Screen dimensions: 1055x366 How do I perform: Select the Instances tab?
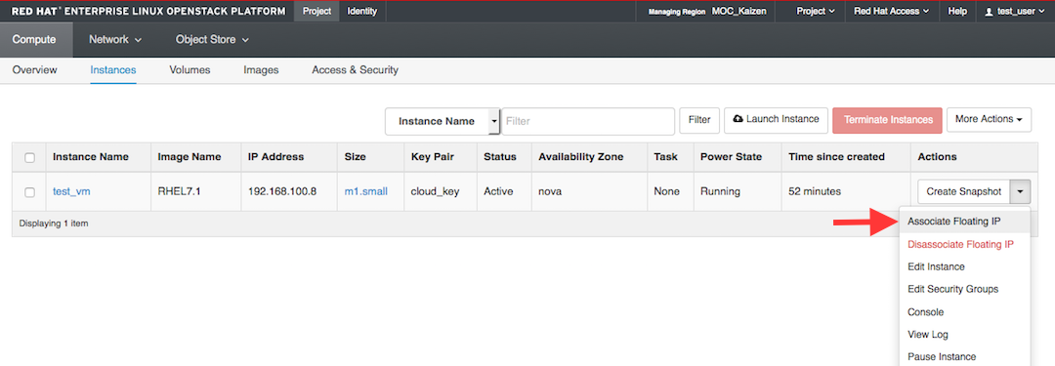click(x=113, y=70)
